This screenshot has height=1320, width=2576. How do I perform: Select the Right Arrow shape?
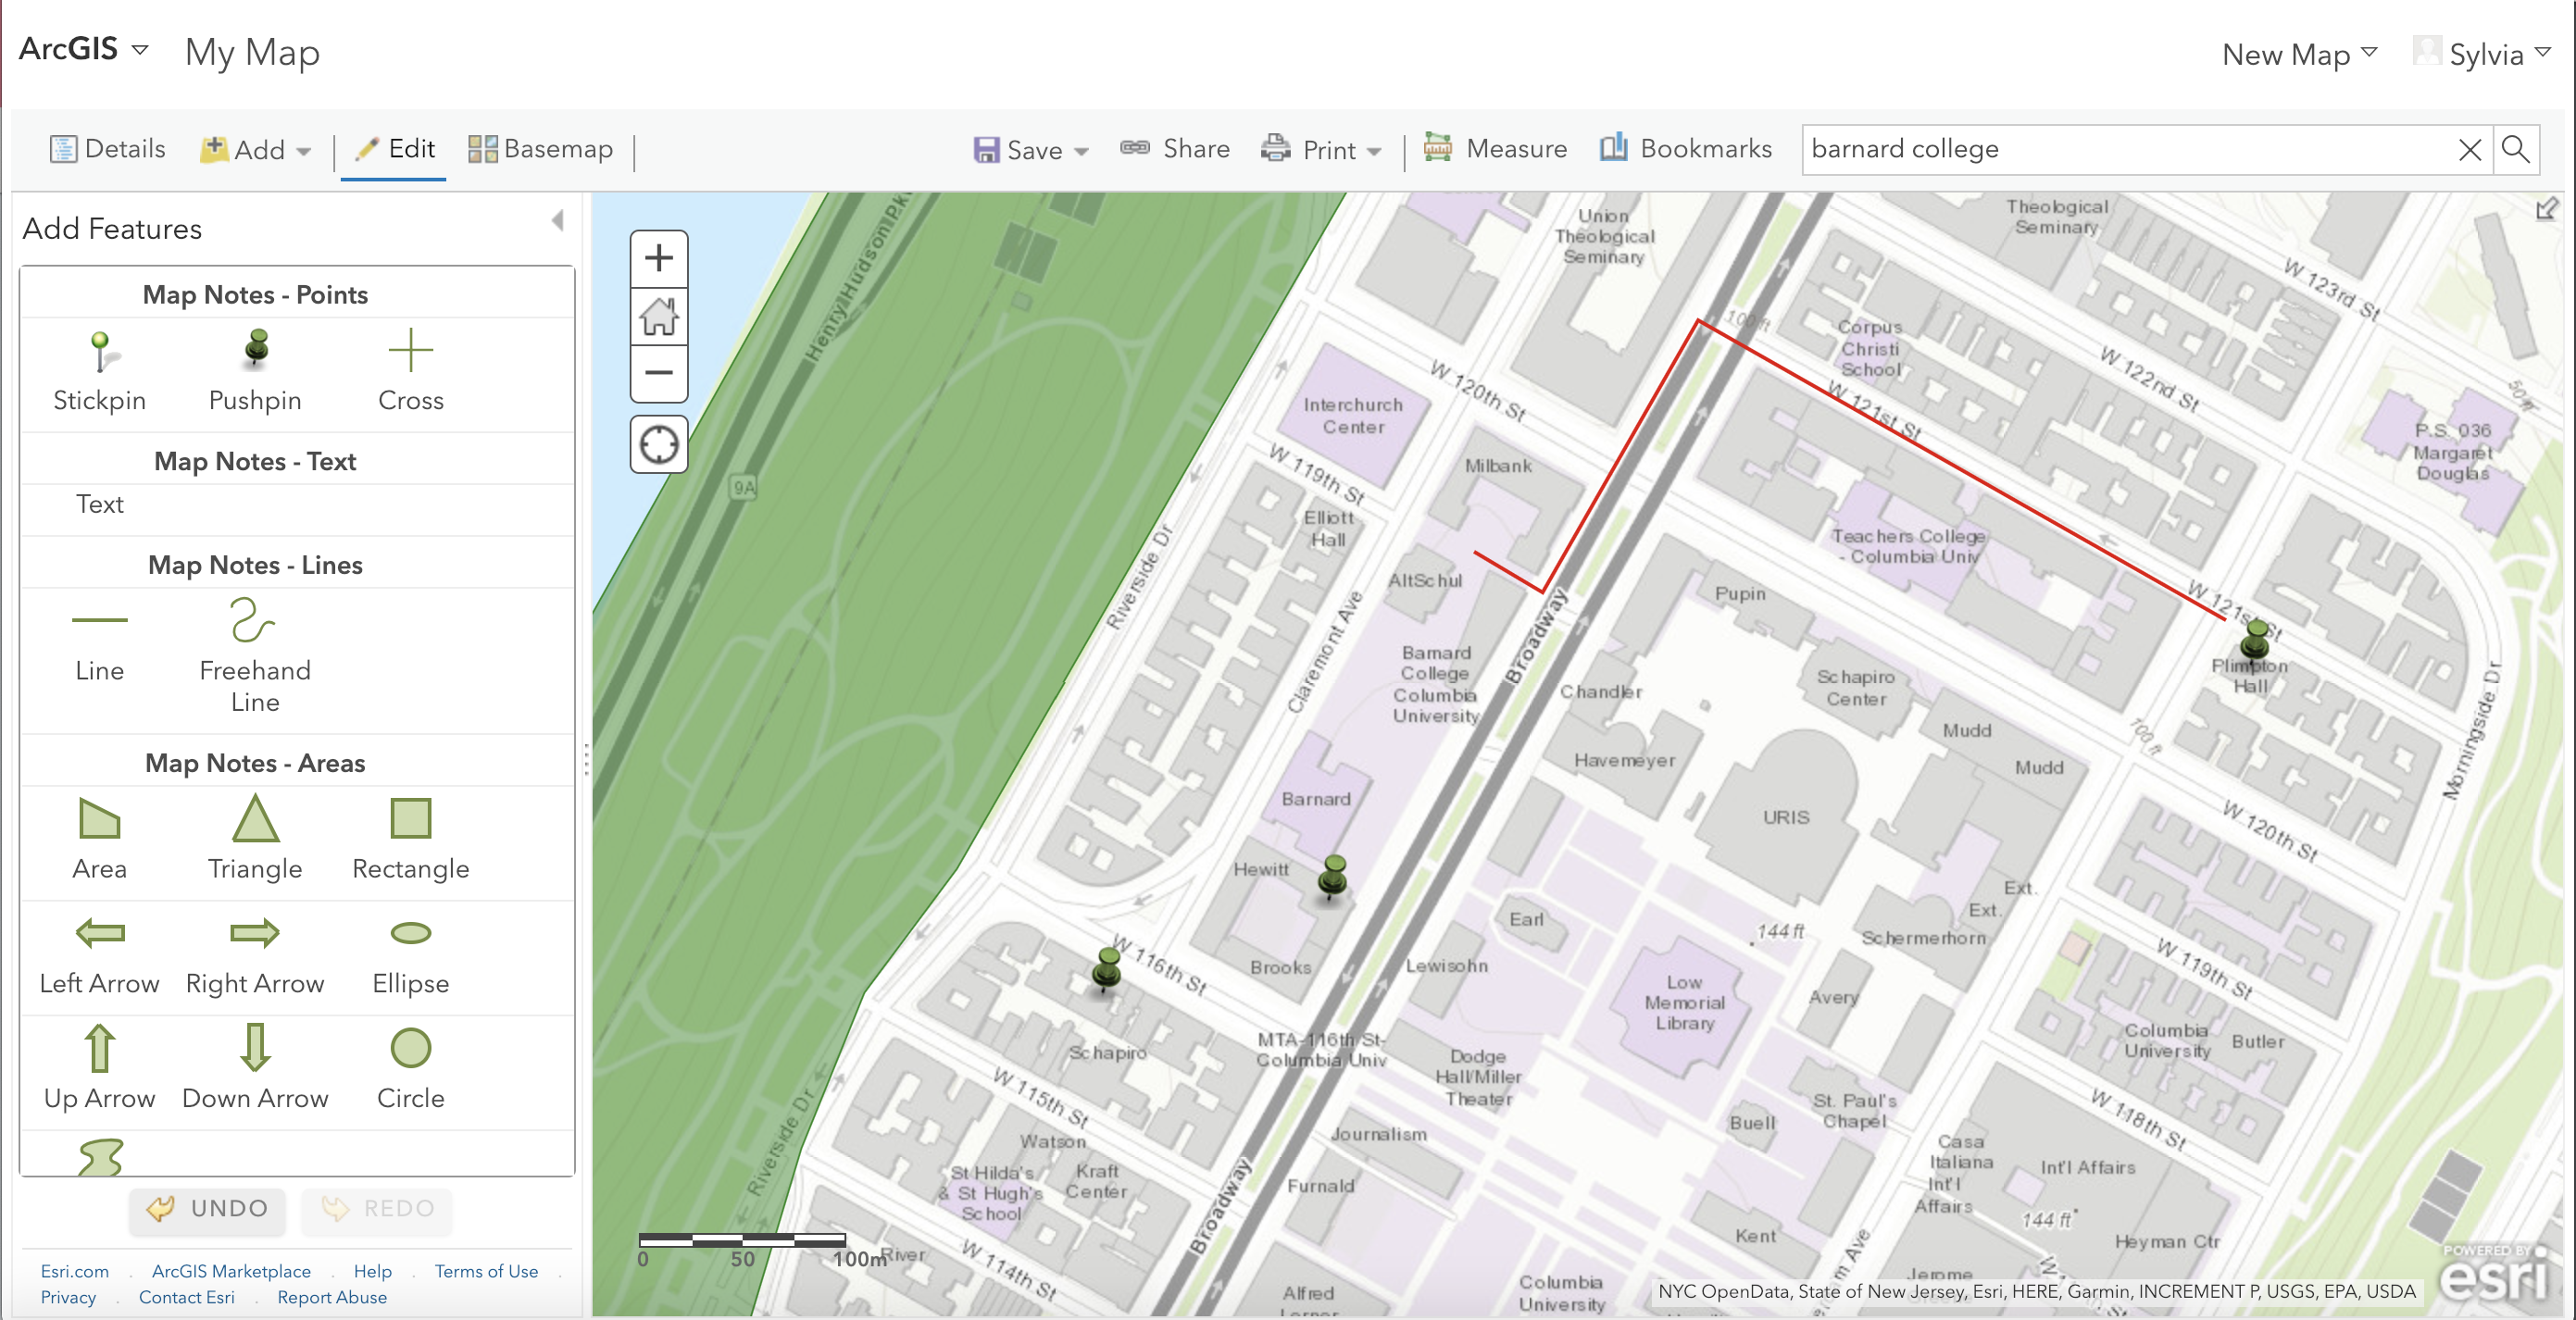255,956
